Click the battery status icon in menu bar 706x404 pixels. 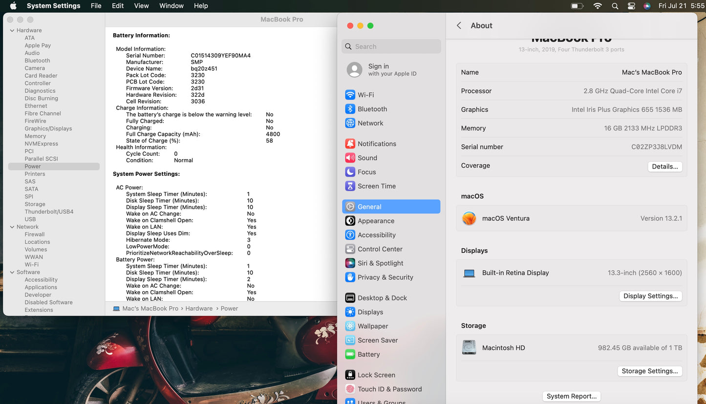click(578, 6)
